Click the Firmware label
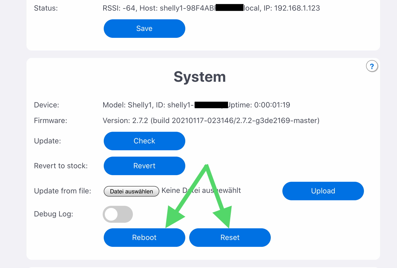397x268 pixels. click(51, 121)
